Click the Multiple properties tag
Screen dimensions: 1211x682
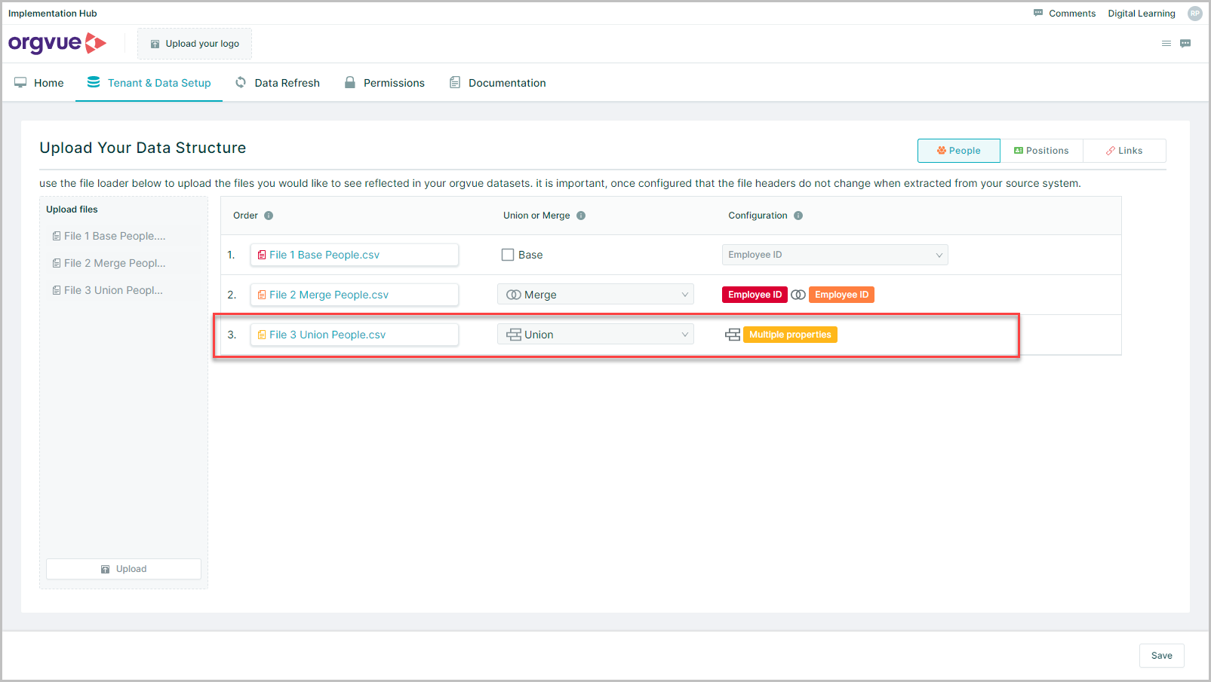790,335
